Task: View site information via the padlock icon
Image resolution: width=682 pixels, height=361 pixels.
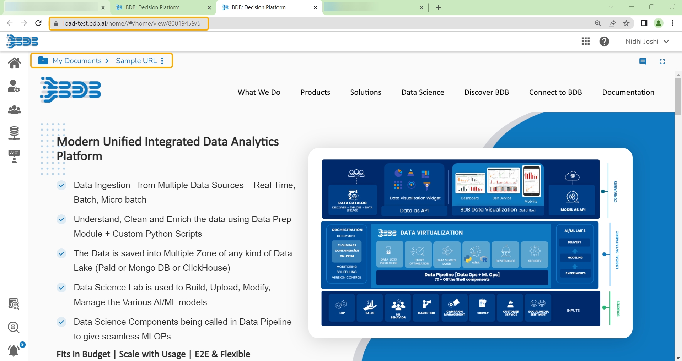Action: point(56,23)
